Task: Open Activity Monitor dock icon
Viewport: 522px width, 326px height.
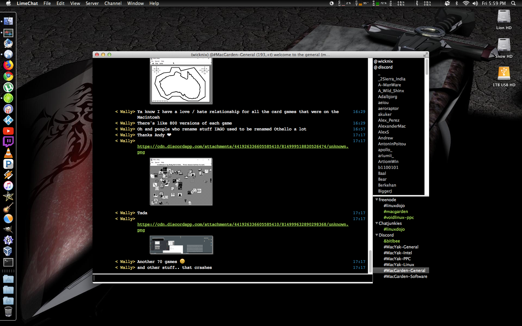Action: pyautogui.click(x=8, y=32)
